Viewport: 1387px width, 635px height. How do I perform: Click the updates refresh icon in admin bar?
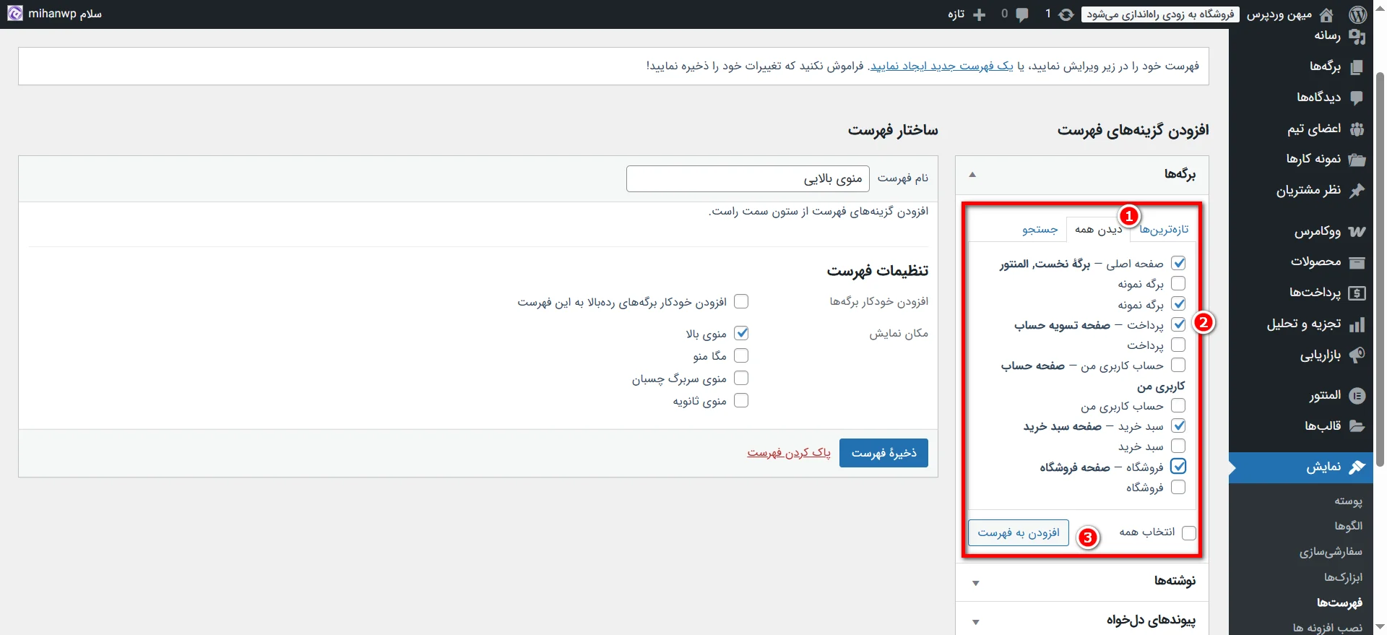1066,14
